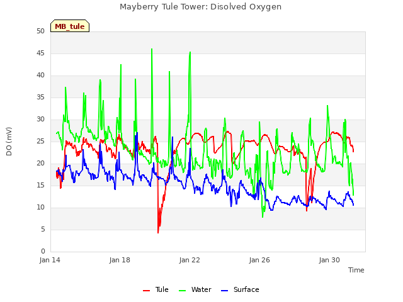Click the y-axis value 30
403x302 pixels.
coord(40,120)
